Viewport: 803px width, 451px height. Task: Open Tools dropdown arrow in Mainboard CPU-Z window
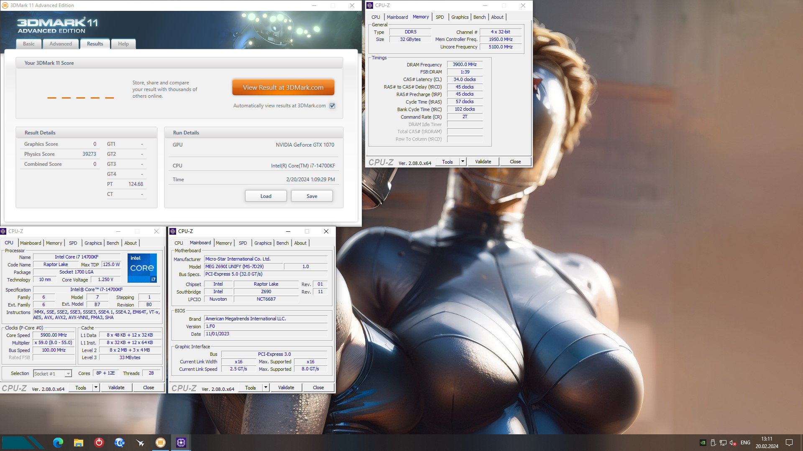[x=266, y=388]
